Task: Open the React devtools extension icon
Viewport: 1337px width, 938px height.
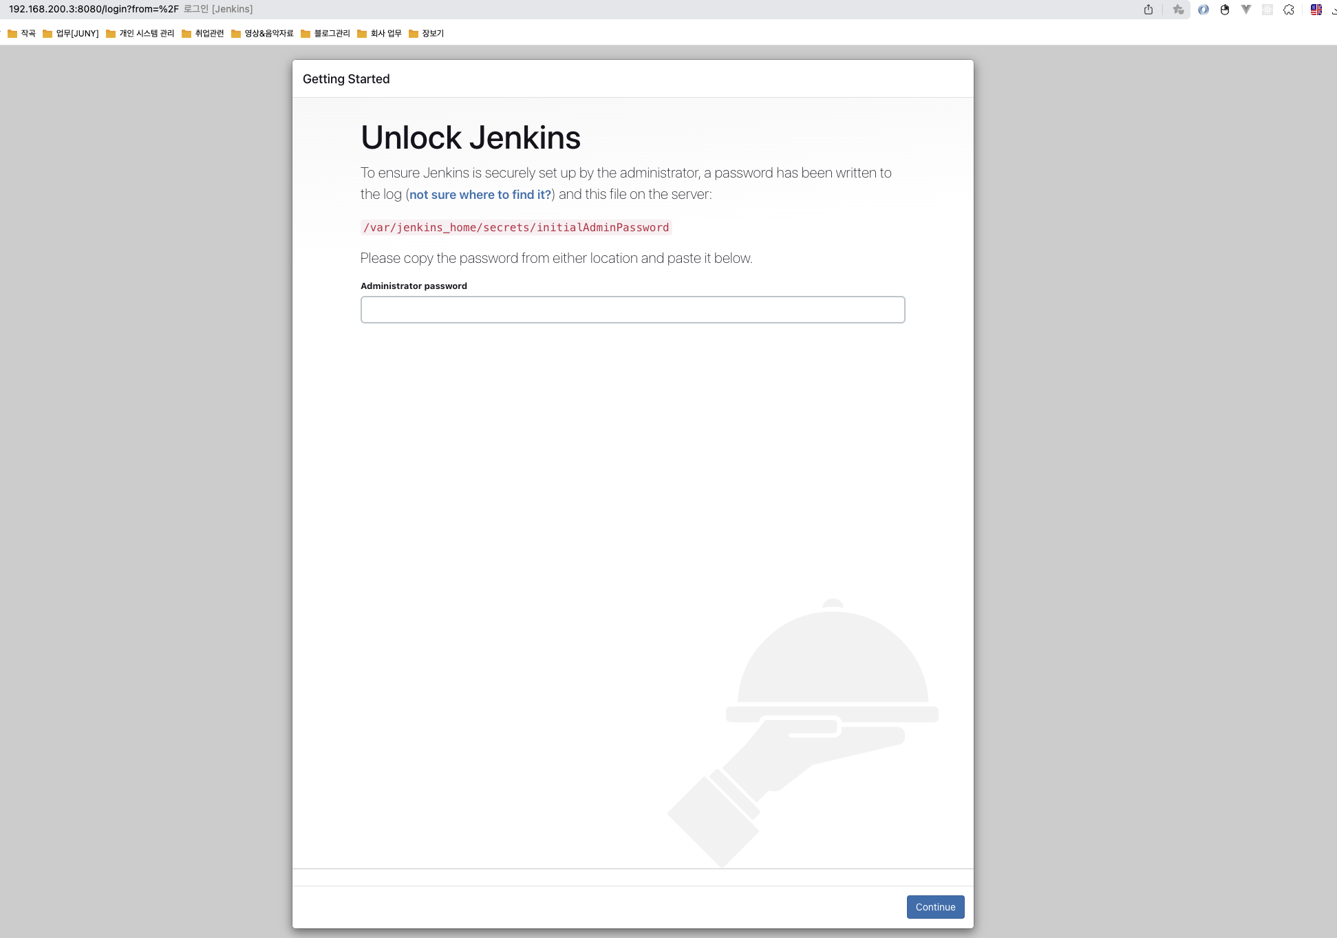Action: [1268, 10]
